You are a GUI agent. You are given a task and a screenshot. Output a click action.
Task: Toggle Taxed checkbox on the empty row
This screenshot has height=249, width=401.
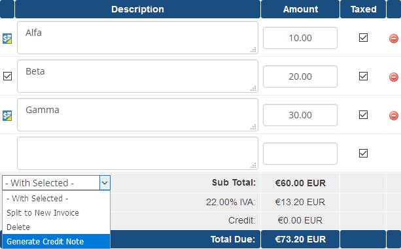364,153
